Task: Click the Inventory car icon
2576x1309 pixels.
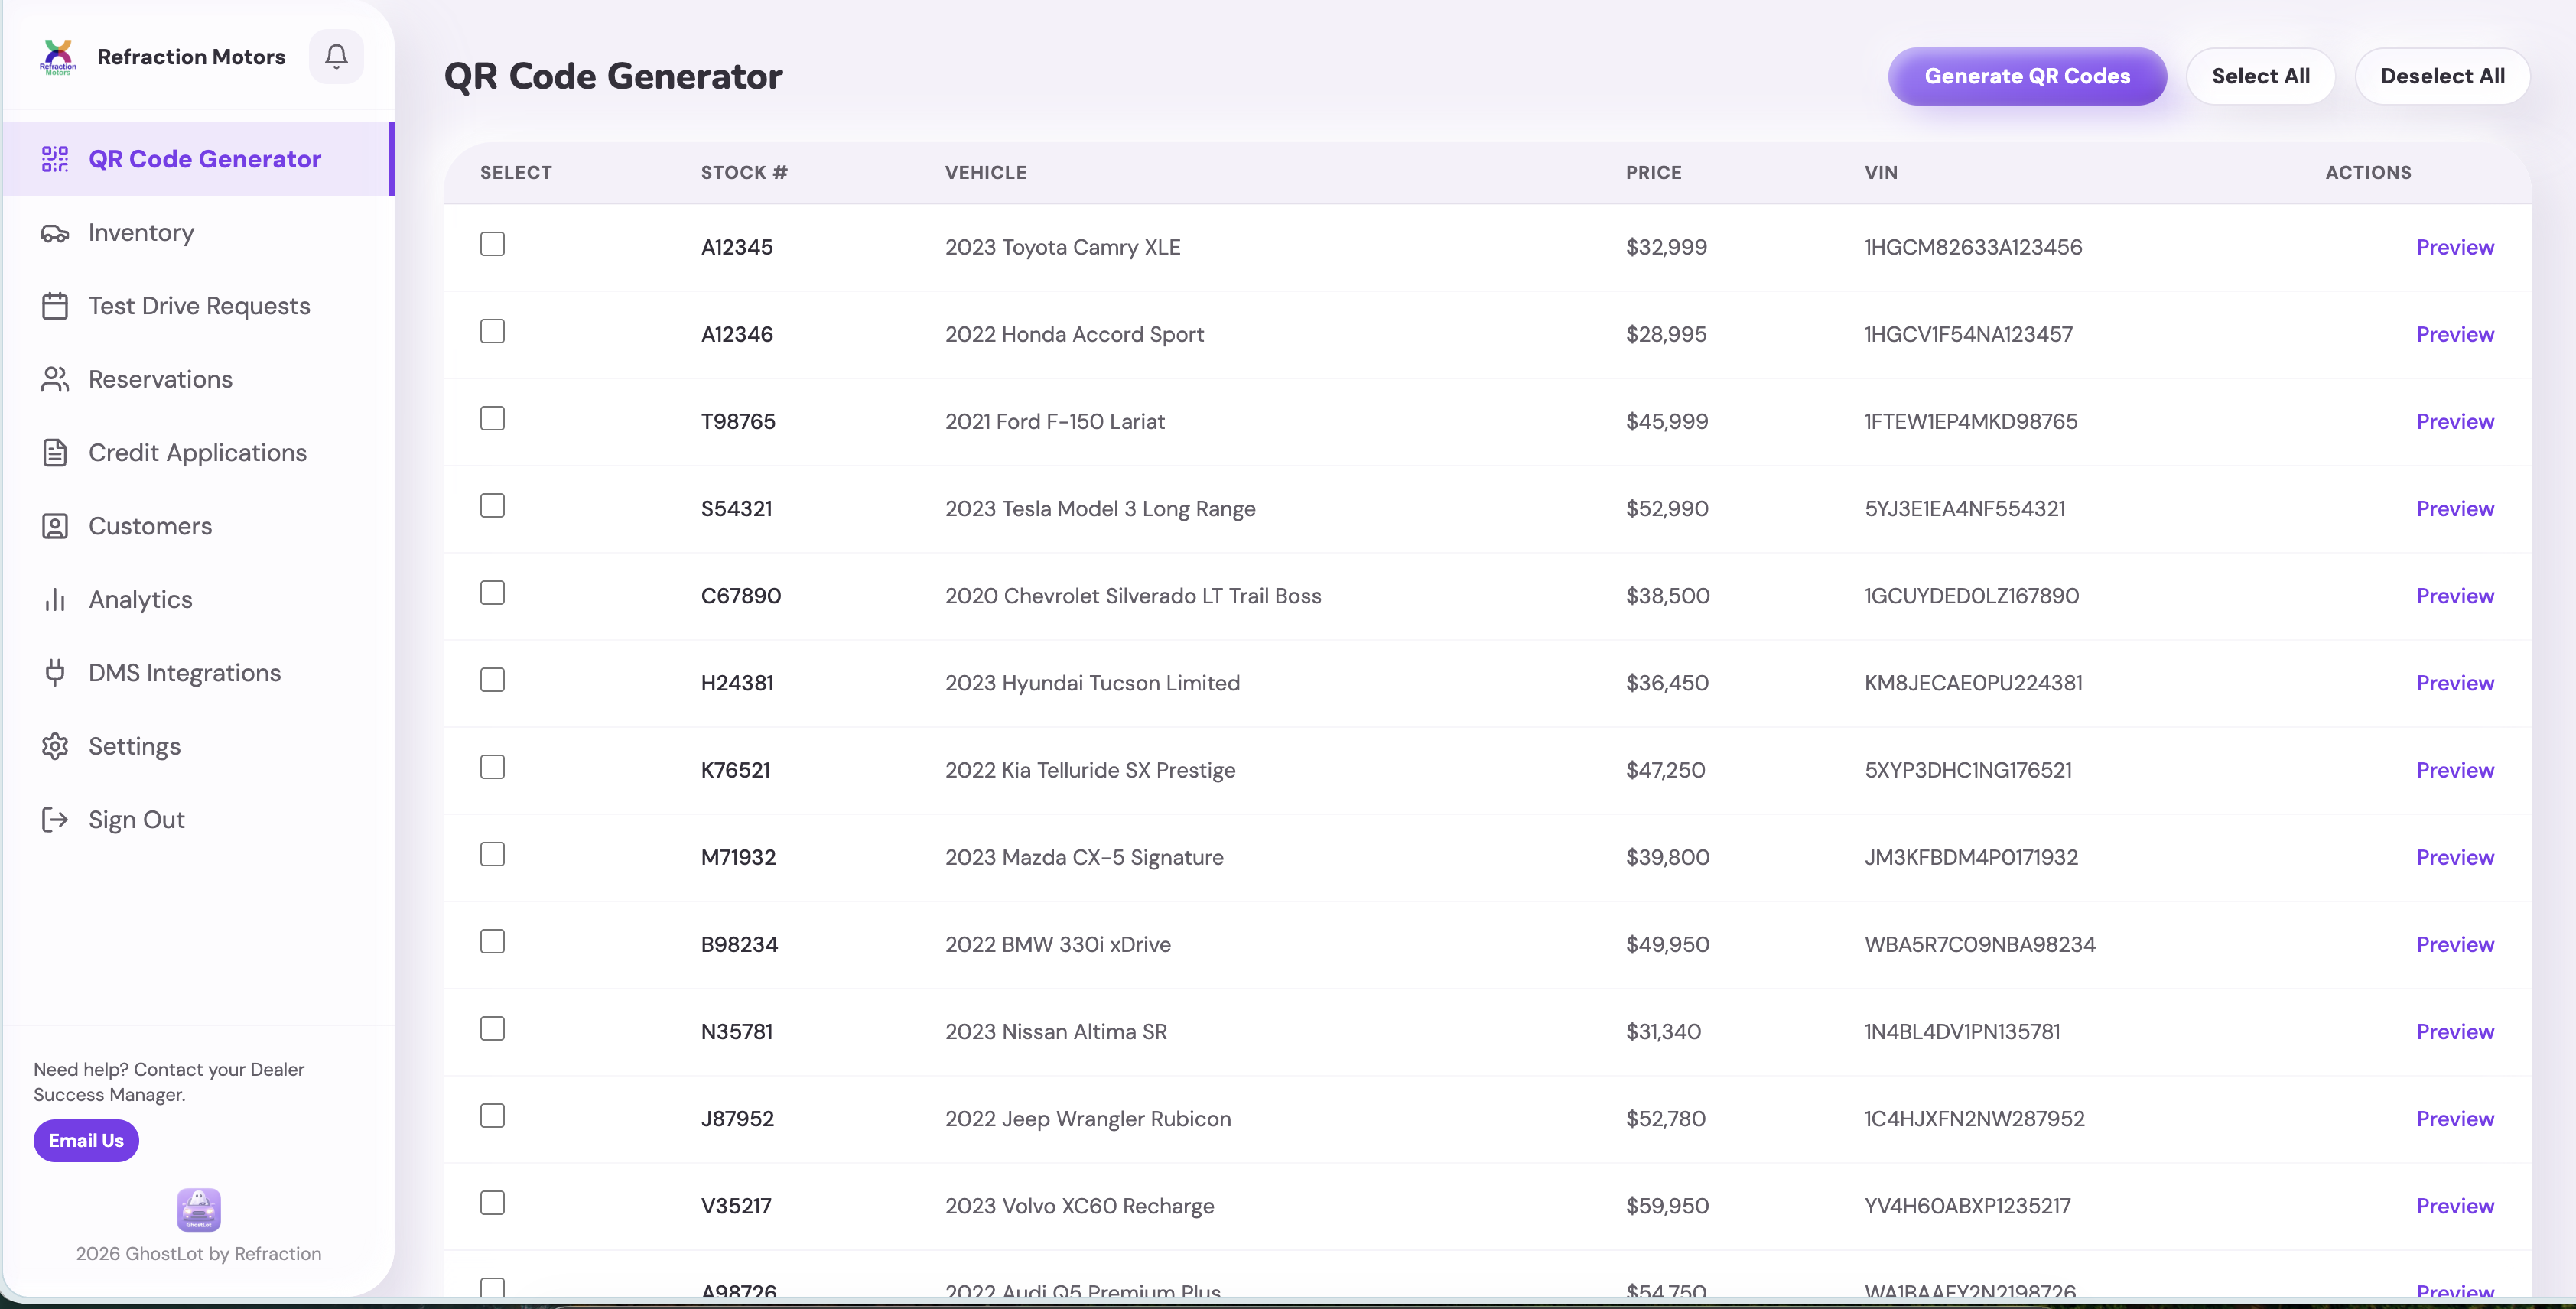Action: (55, 233)
